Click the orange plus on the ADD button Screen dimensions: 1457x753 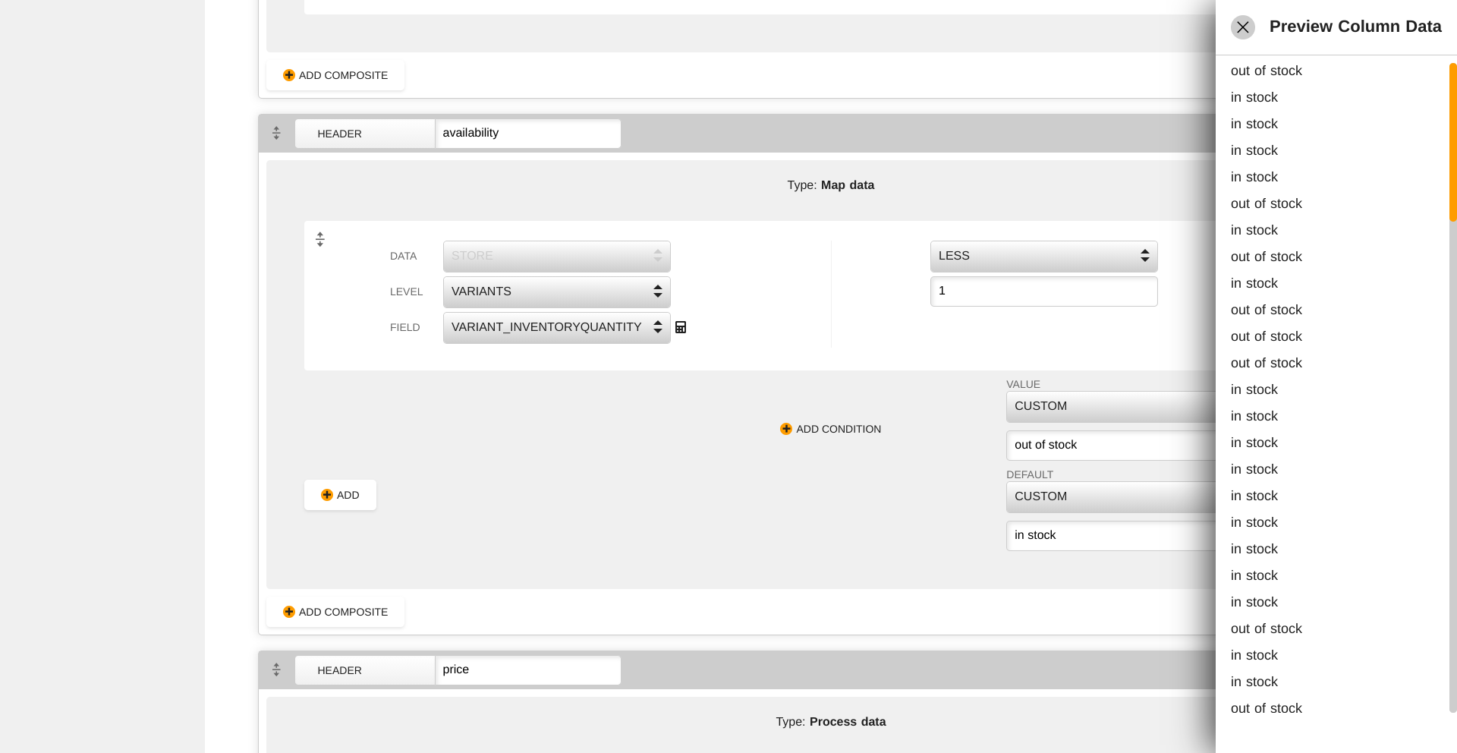pos(327,495)
